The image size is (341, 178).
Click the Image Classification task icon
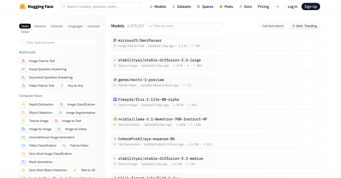(x=61, y=104)
